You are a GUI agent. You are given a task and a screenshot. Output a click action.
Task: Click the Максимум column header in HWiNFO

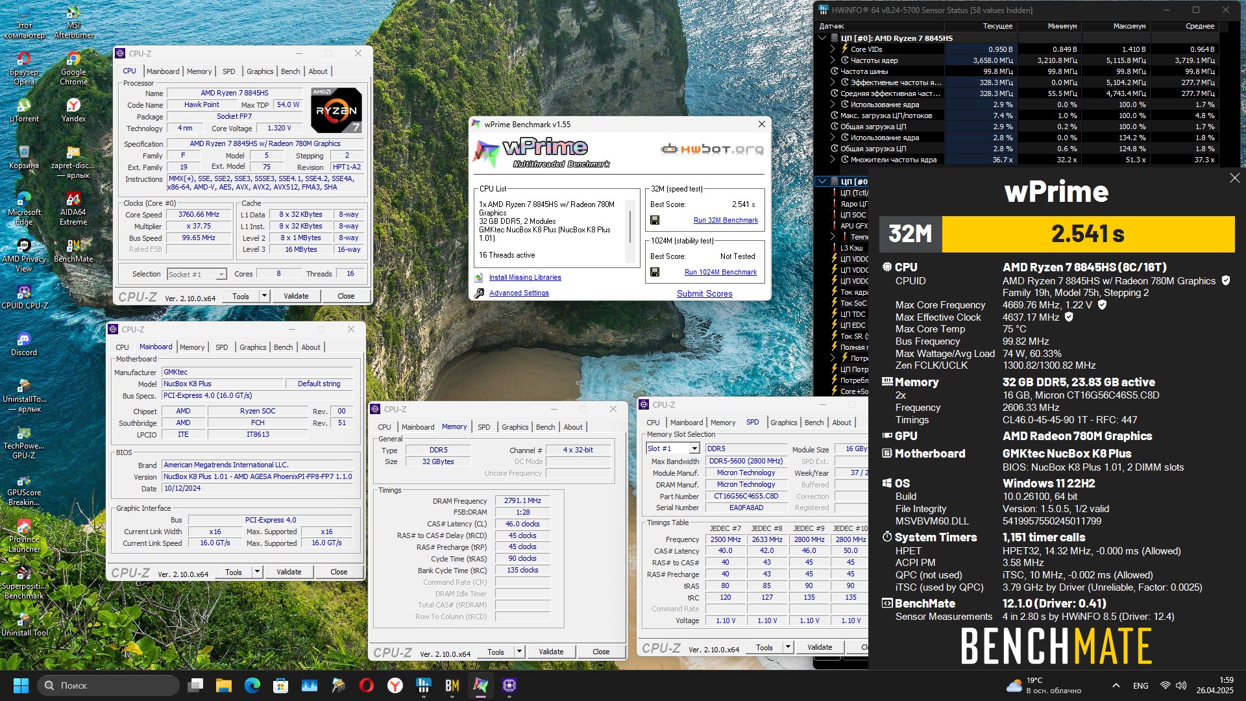tap(1129, 26)
